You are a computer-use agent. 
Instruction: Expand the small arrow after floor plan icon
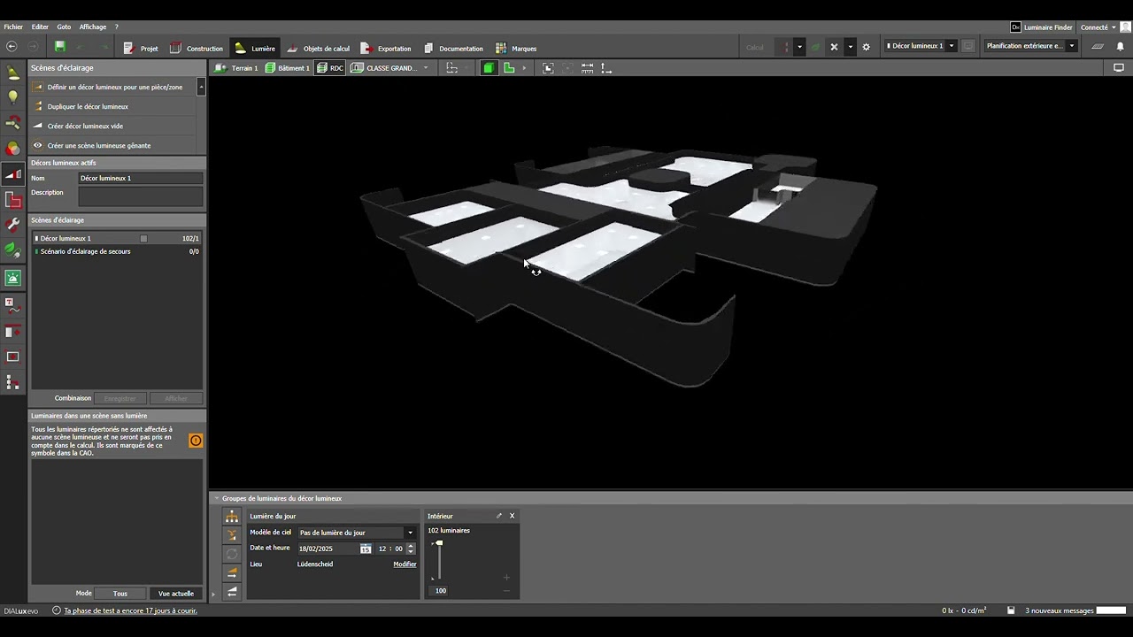[524, 68]
